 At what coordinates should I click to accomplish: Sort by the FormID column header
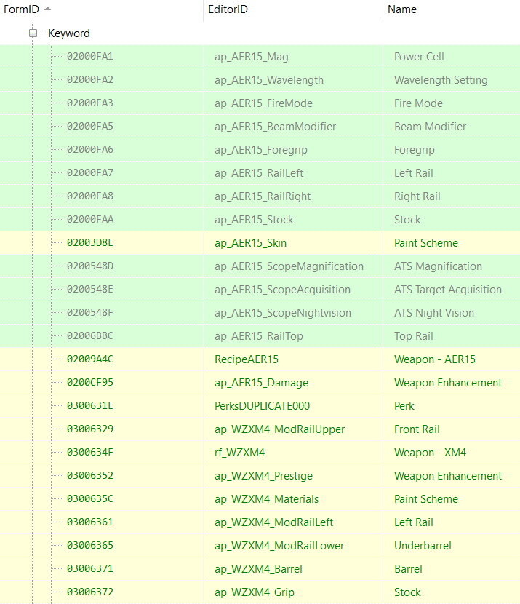[102, 9]
